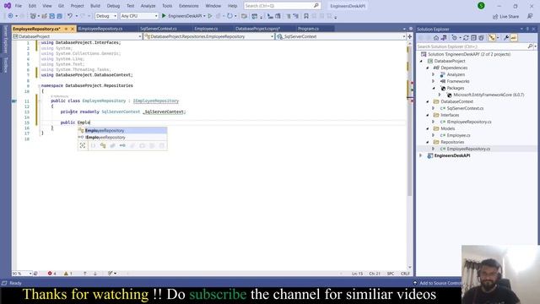This screenshot has height=304, width=540.
Task: Toggle the Show All Files icon
Action: point(481,37)
